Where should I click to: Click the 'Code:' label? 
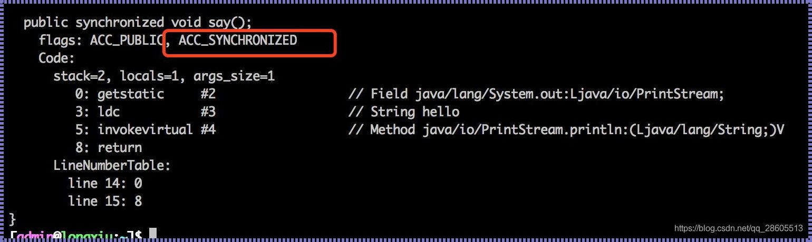coord(57,58)
